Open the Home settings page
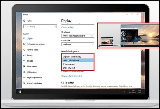 27,21
